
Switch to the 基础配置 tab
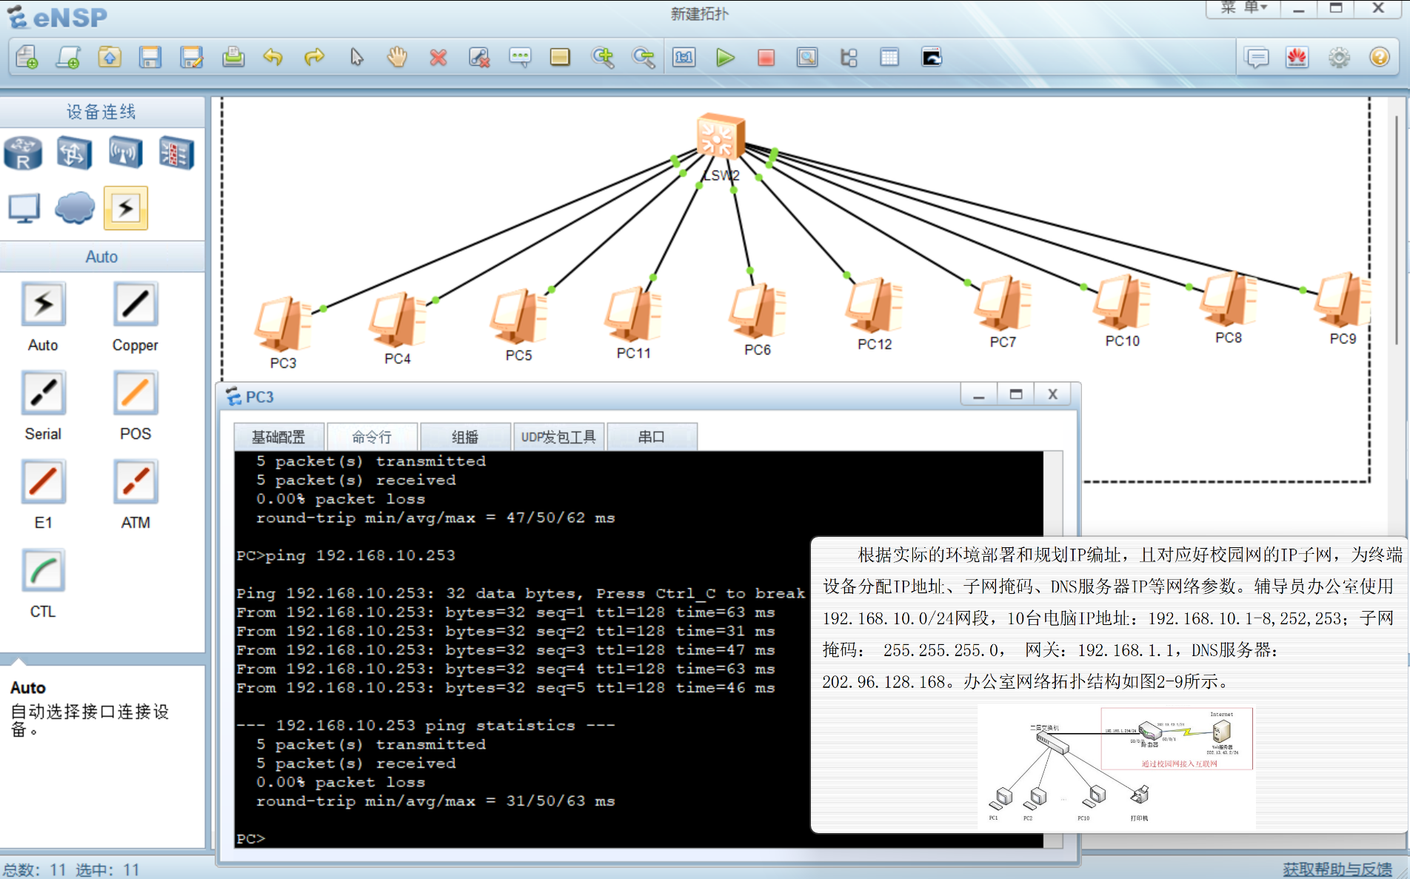point(278,437)
